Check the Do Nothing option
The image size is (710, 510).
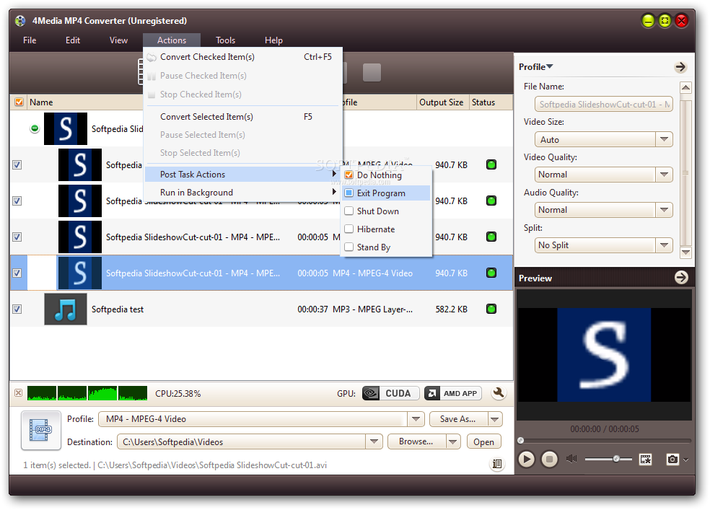(349, 175)
